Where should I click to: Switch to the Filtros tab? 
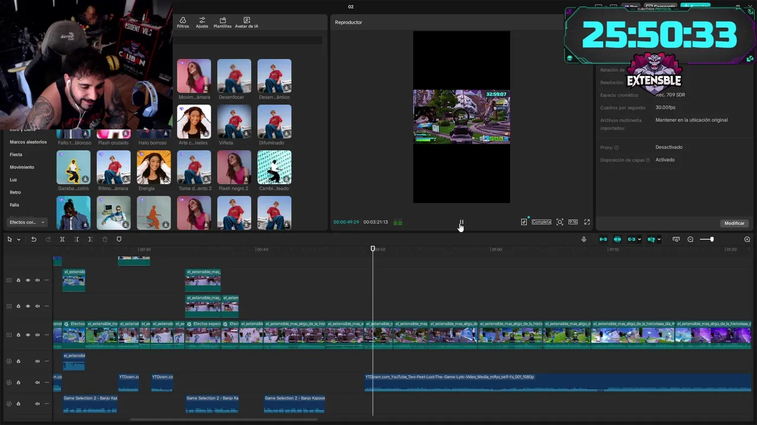click(183, 22)
